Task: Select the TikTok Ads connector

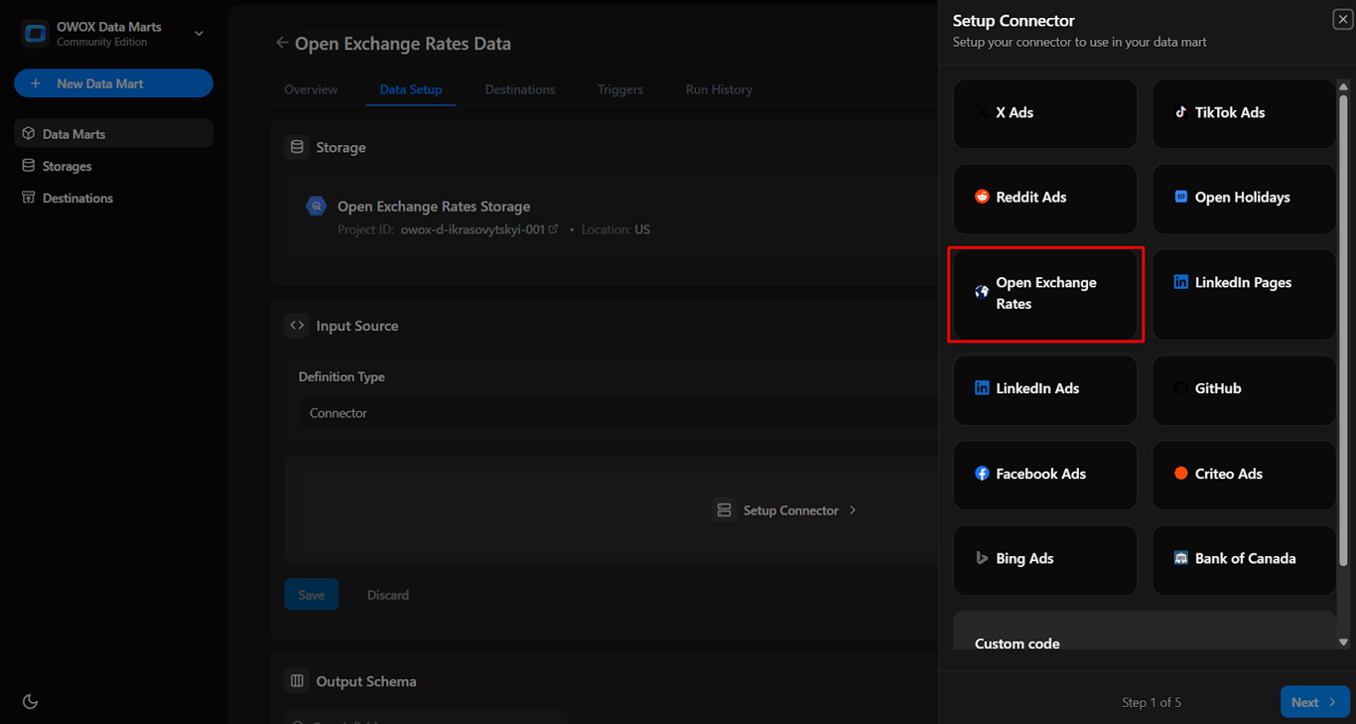Action: coord(1244,113)
